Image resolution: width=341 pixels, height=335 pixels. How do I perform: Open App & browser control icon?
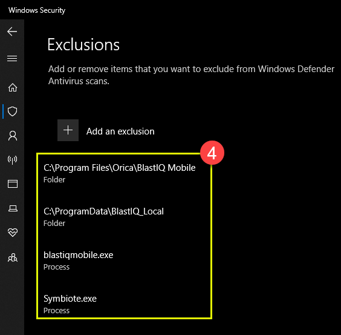pos(13,184)
